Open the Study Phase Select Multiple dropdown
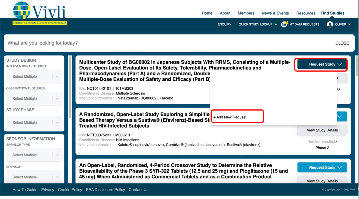The image size is (359, 199). [x=34, y=122]
